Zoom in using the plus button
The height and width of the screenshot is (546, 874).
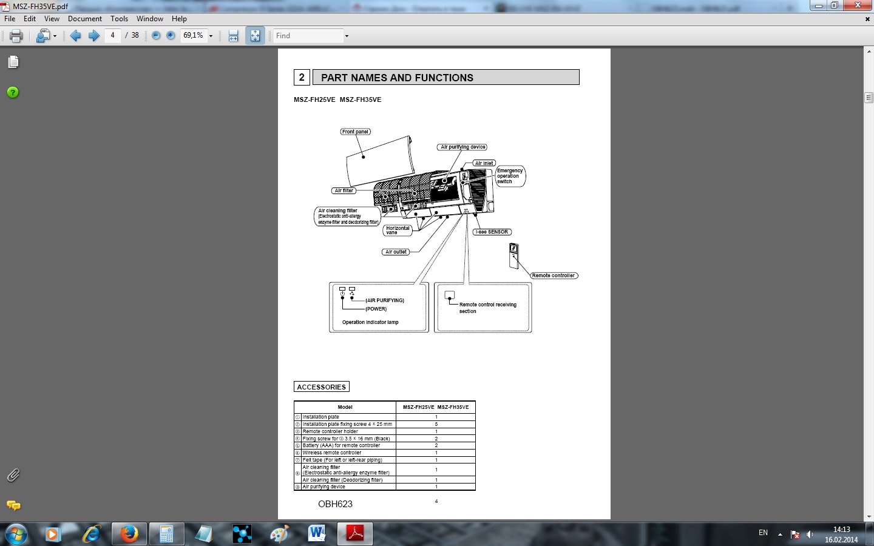171,36
